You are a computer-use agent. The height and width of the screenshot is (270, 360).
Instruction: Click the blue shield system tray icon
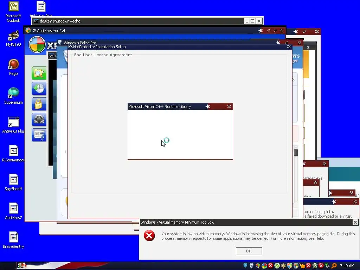[245, 266]
